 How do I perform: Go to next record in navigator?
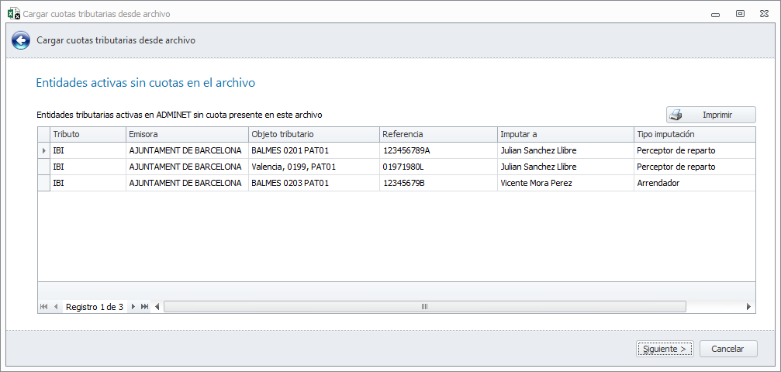(x=133, y=307)
